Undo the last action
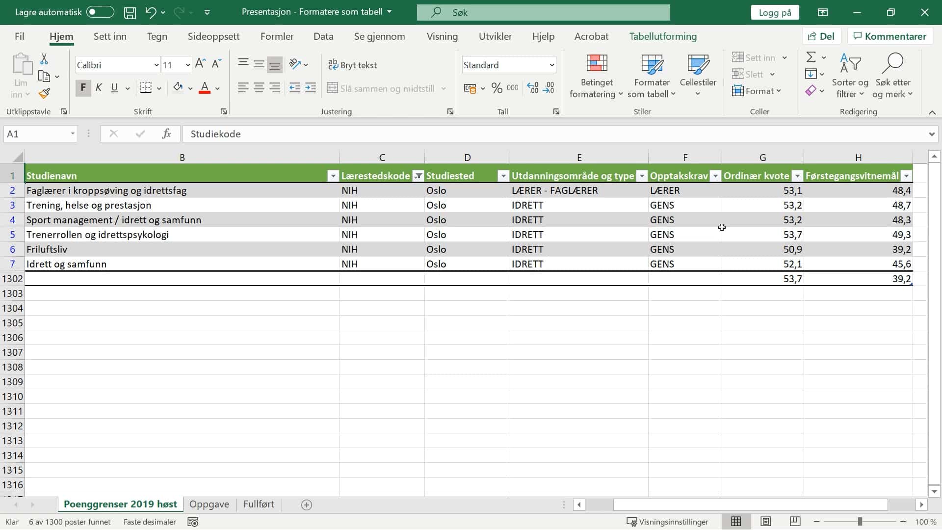The image size is (942, 530). coord(151,12)
